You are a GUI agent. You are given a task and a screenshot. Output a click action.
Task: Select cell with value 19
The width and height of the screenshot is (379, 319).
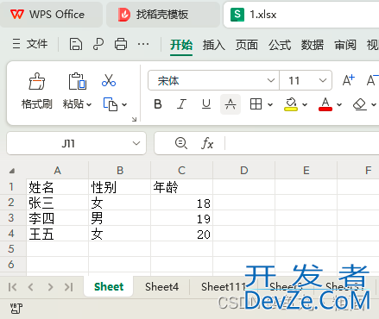point(182,218)
